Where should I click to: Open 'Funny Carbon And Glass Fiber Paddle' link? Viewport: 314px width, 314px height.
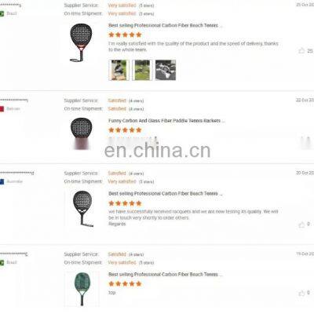[x=166, y=121]
